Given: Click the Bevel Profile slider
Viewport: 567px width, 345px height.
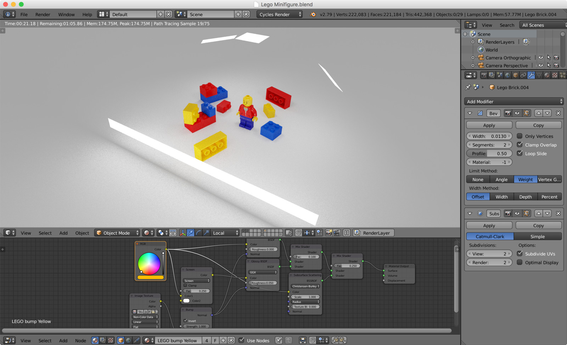Looking at the screenshot, I should click(489, 153).
